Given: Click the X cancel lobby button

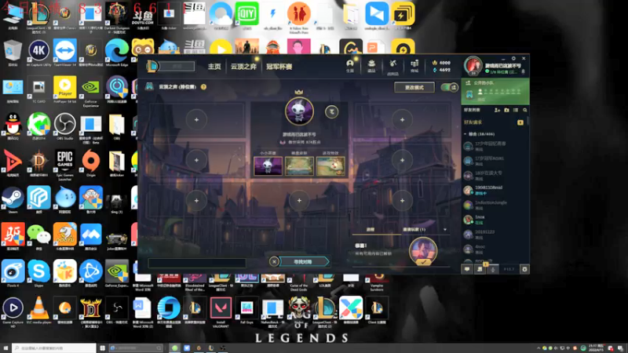Looking at the screenshot, I should [274, 262].
